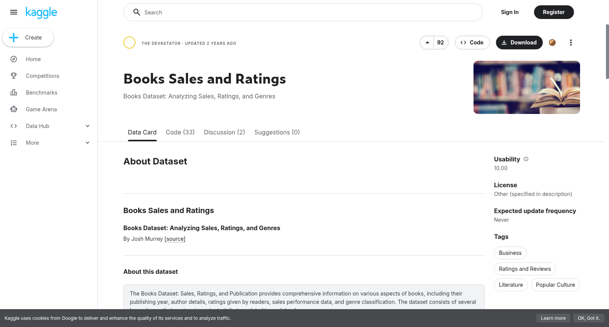Click the Game Arena robot icon
This screenshot has width=609, height=327.
(x=14, y=109)
